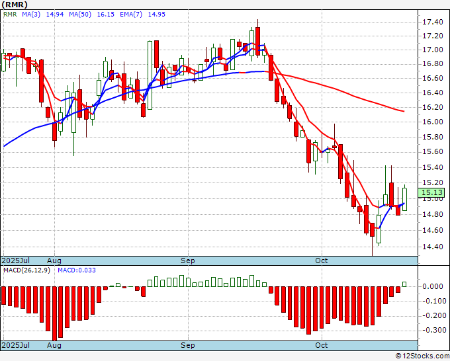Click the MA(3) value 14.94
Image resolution: width=450 pixels, height=361 pixels.
(55, 15)
